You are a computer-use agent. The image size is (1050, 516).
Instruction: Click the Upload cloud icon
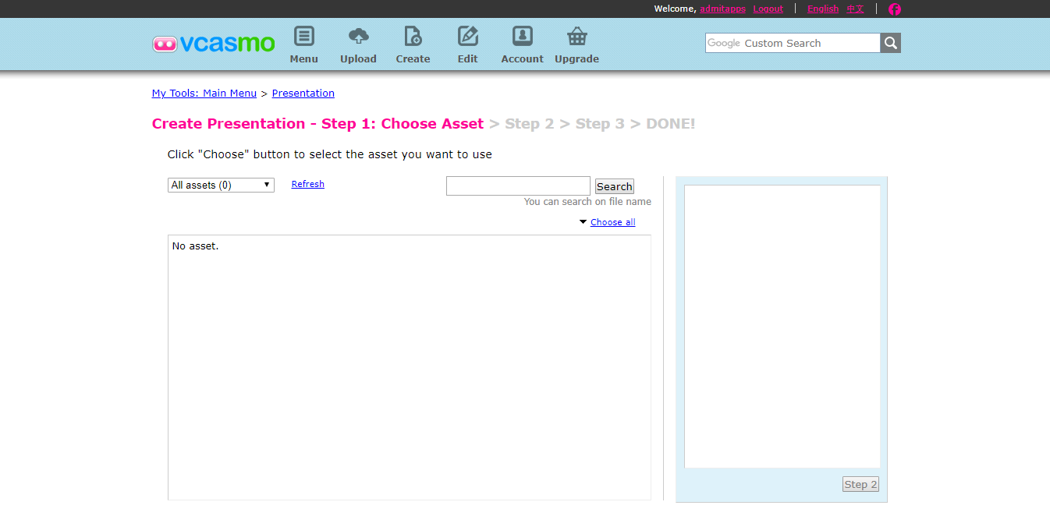click(358, 36)
